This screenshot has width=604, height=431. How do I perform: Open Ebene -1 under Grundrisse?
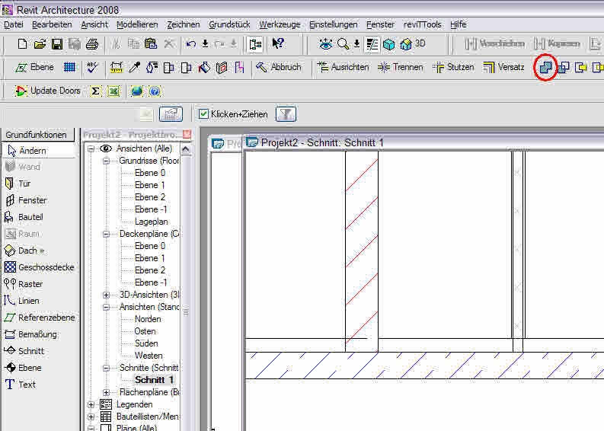[x=151, y=209]
